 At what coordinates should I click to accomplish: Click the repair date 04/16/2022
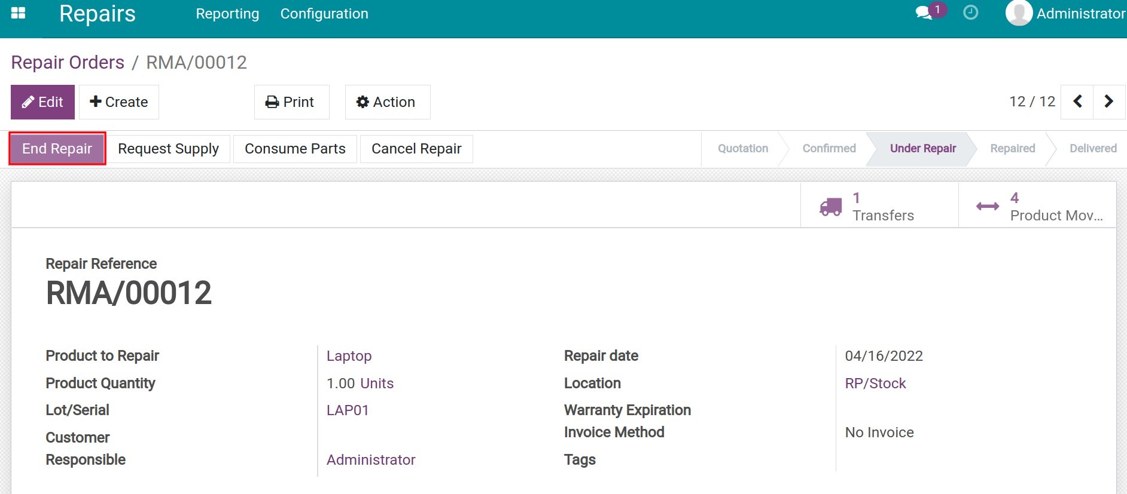pyautogui.click(x=884, y=356)
